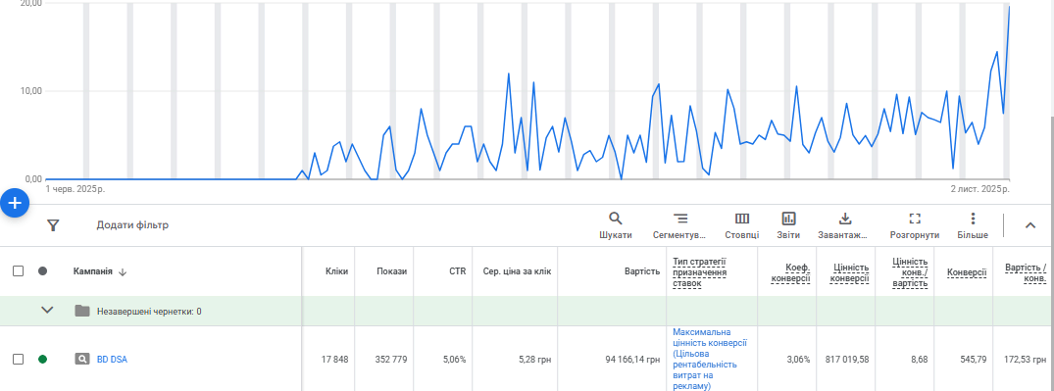The image size is (1054, 391).
Task: Open the Шукати search tool
Action: tap(615, 219)
